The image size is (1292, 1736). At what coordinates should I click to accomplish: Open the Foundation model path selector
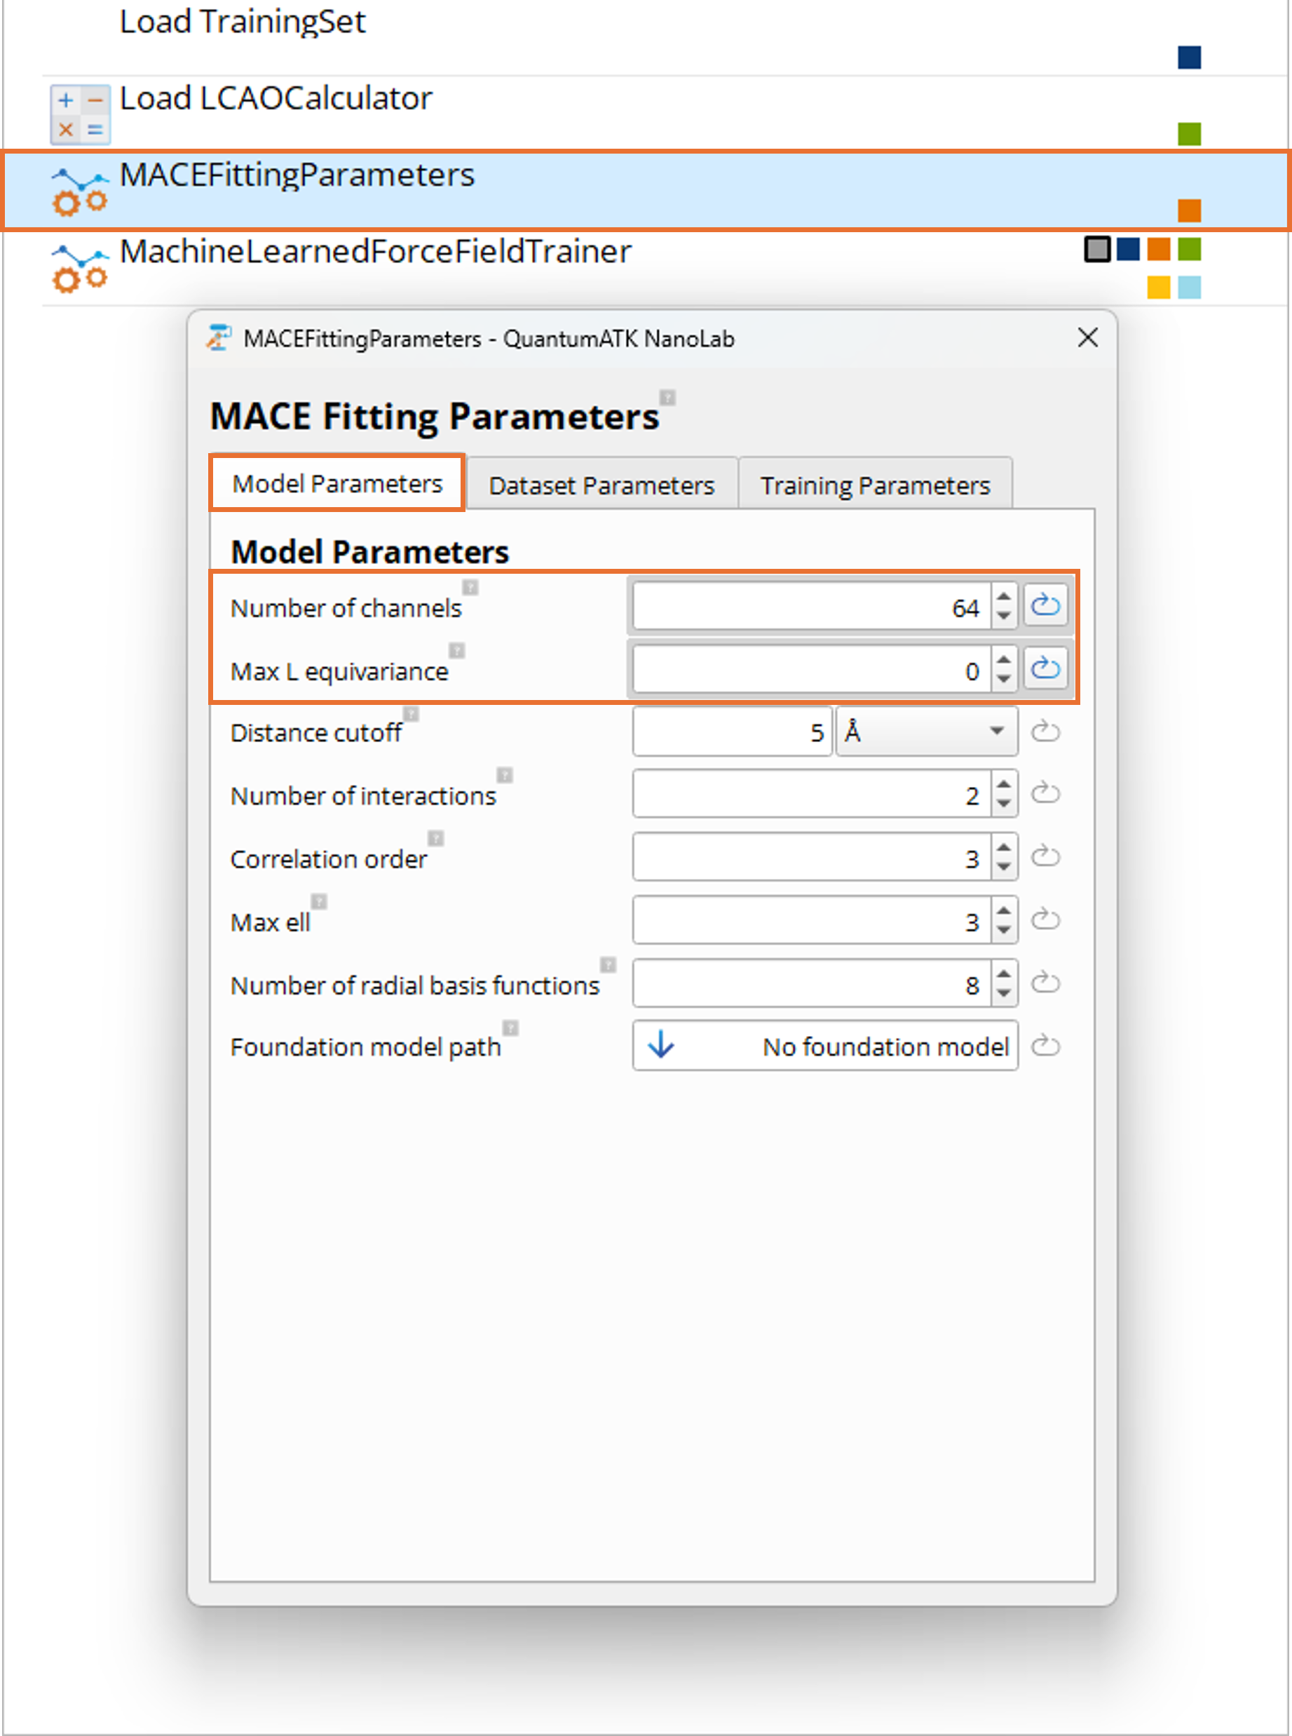point(825,1046)
